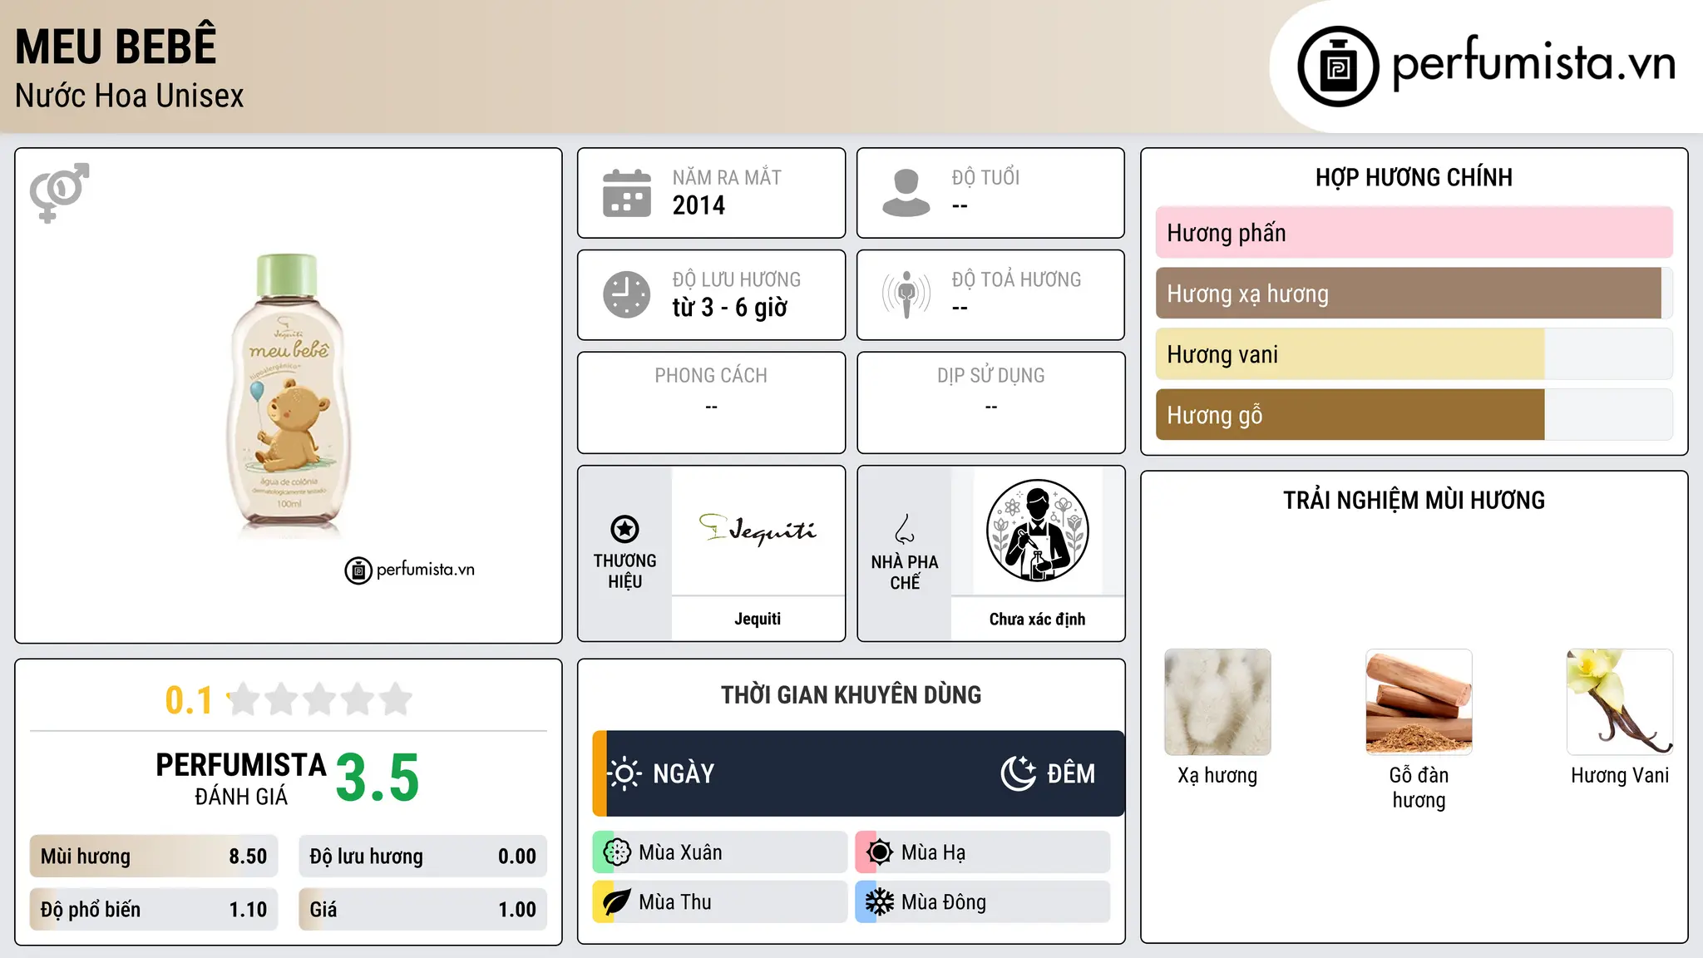Click the MEU BEBÊ product title

116,47
